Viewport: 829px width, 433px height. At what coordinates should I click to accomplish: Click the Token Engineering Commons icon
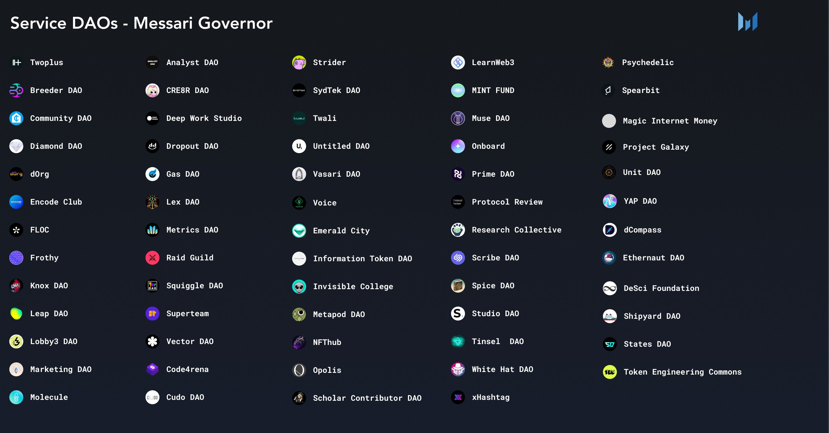(610, 372)
